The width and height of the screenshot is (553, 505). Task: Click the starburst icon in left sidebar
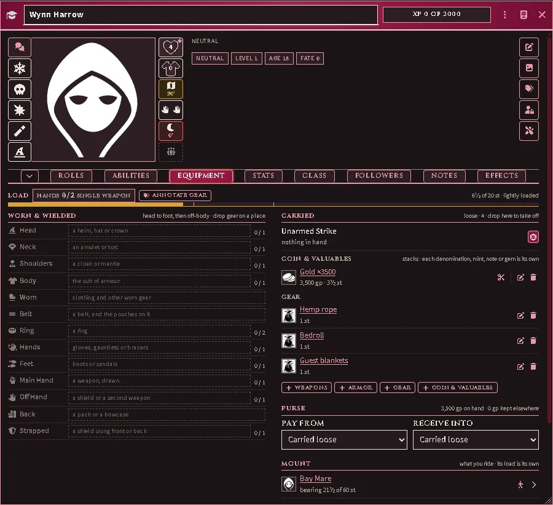pyautogui.click(x=20, y=110)
